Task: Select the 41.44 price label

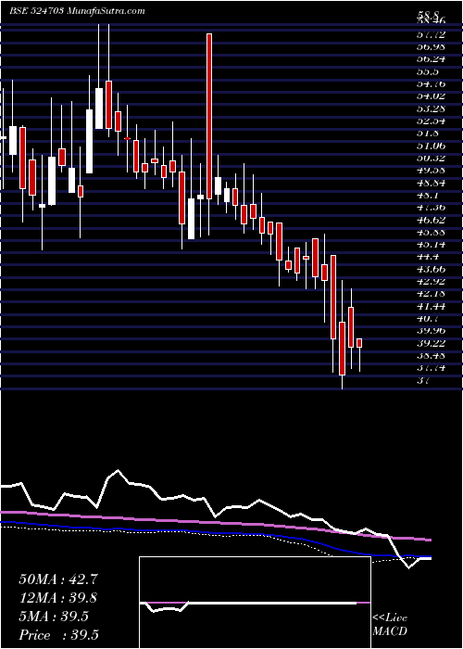Action: pyautogui.click(x=431, y=306)
